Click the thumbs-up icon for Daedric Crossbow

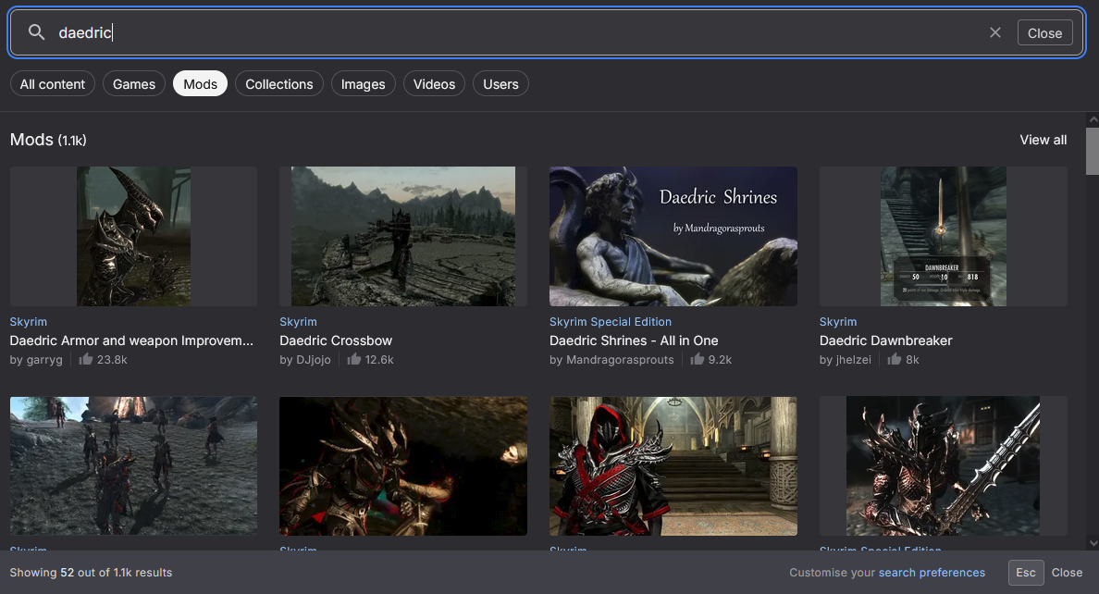[x=354, y=359]
